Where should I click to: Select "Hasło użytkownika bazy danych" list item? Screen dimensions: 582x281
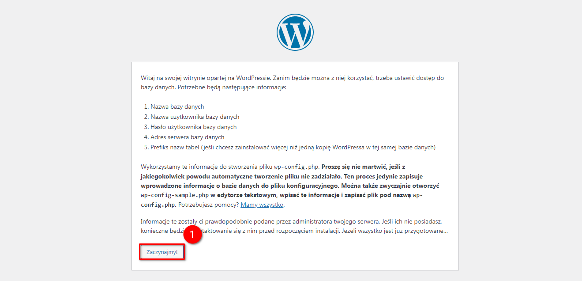193,127
